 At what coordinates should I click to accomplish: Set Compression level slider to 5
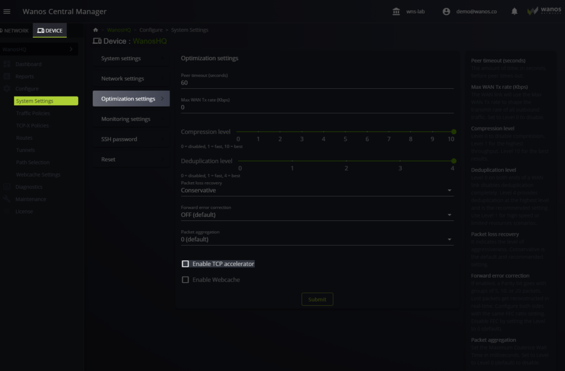(x=345, y=132)
